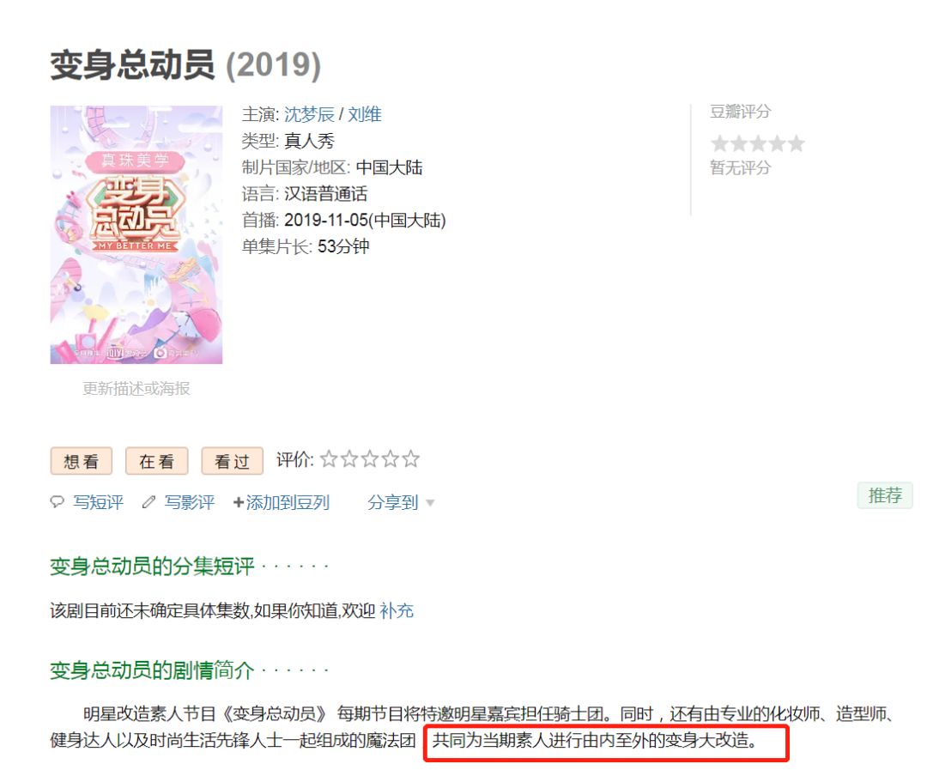
Task: Click the 补充 link to add episode count
Action: [x=397, y=610]
